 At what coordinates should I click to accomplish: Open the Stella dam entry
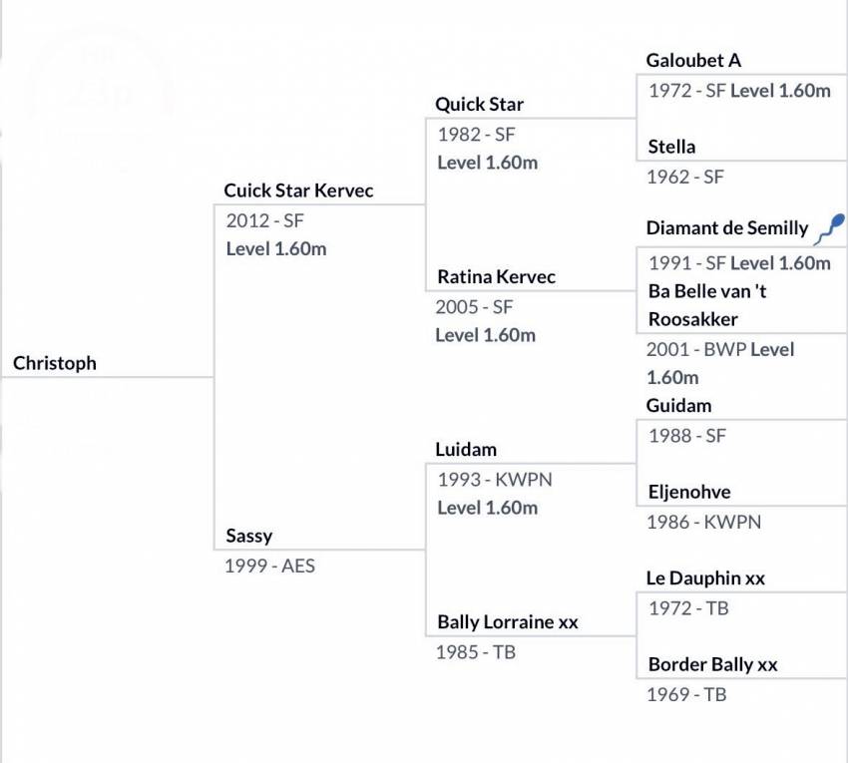tap(671, 147)
